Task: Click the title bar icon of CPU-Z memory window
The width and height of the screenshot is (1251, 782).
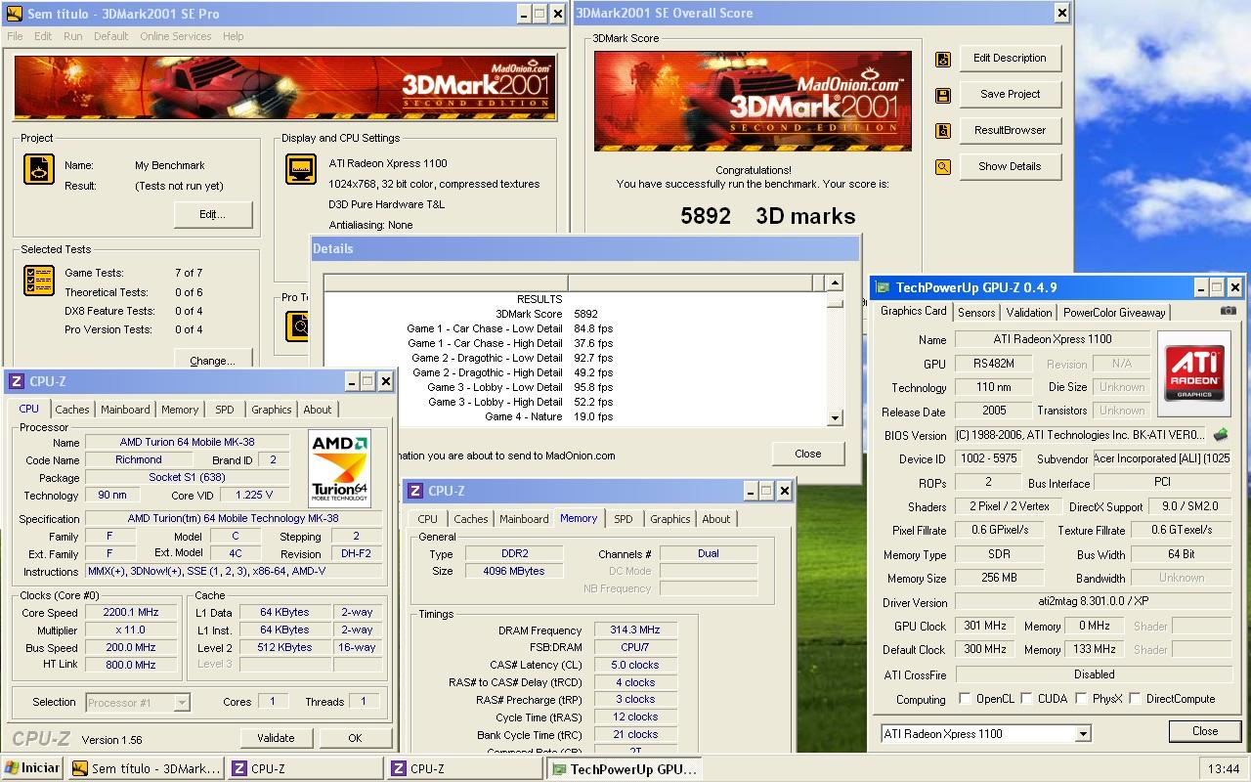Action: pos(415,491)
